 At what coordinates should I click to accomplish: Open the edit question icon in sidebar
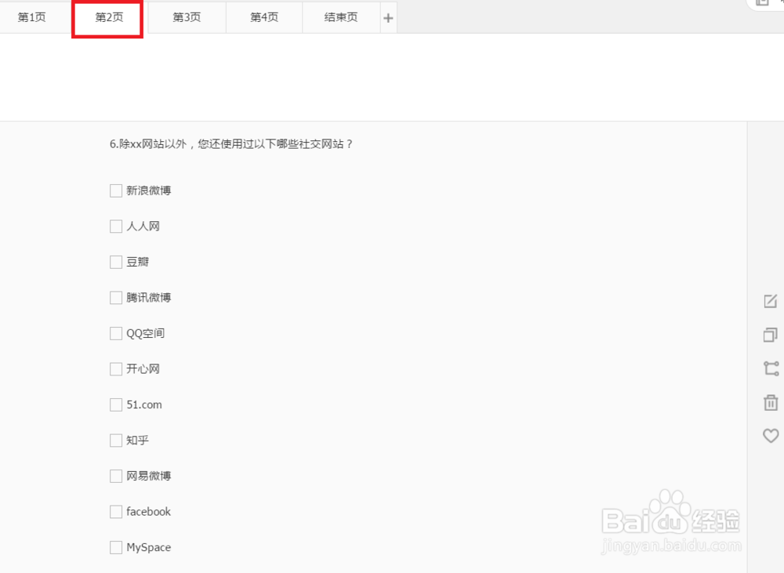[769, 301]
